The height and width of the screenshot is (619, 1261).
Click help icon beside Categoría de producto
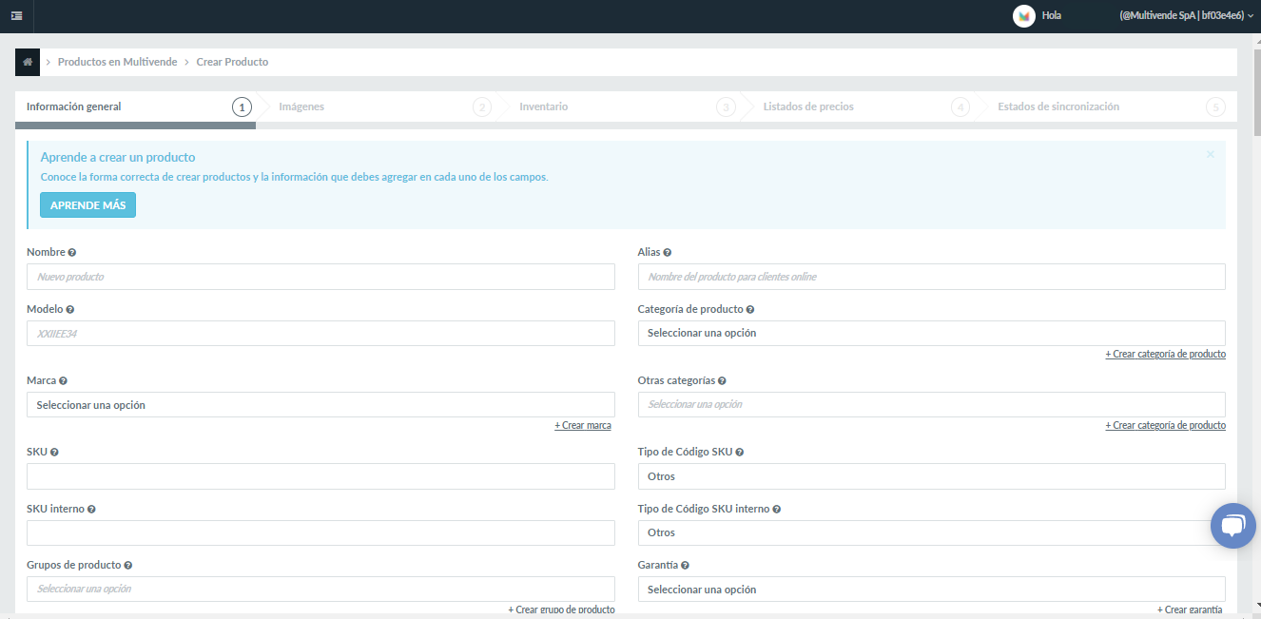[x=750, y=310]
